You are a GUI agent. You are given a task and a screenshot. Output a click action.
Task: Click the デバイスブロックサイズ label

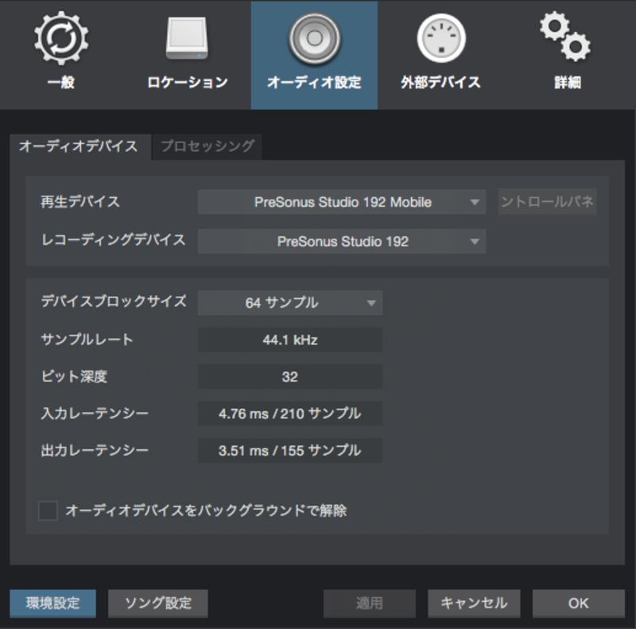[114, 301]
